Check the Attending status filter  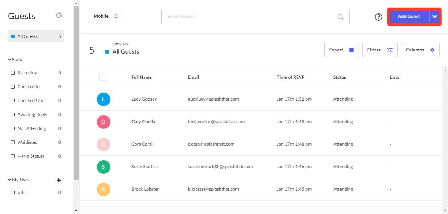(x=12, y=73)
